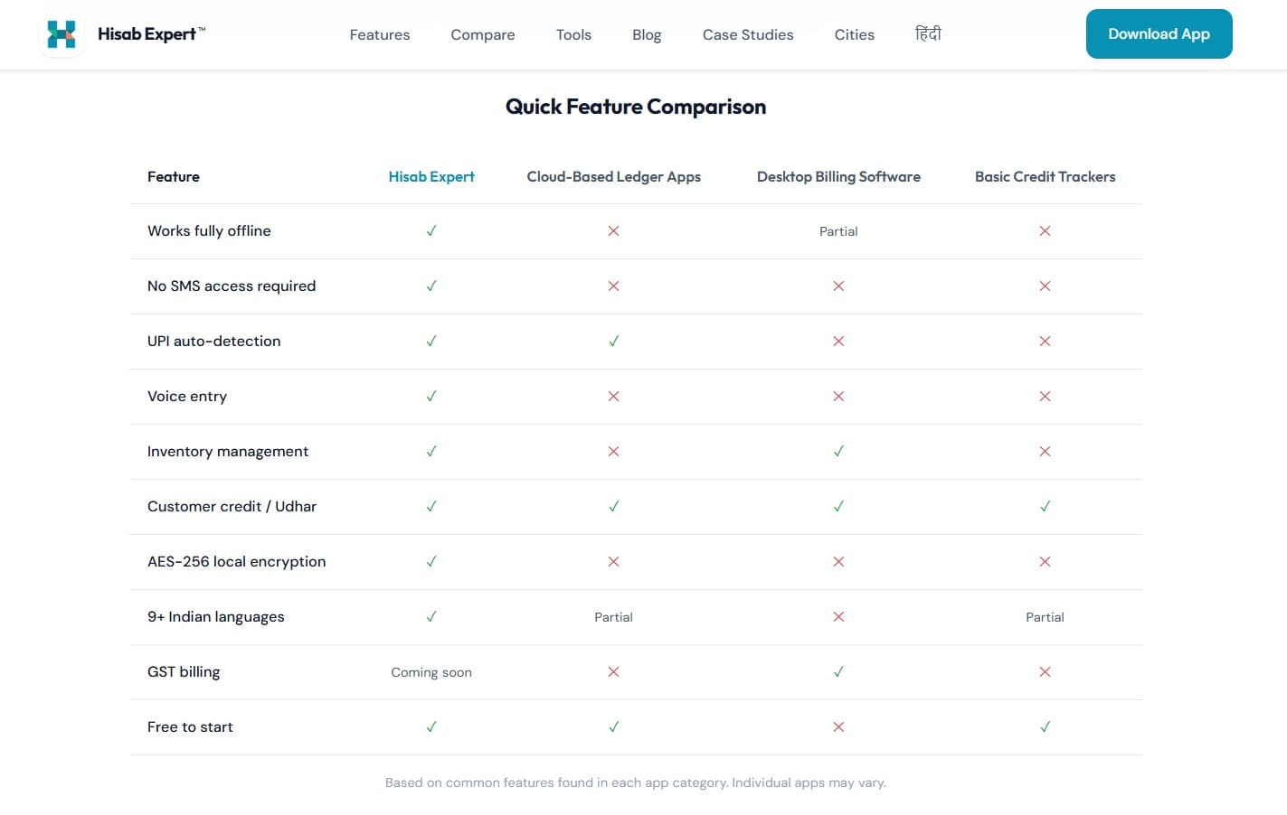1287x815 pixels.
Task: Click the Desktop Billing checkmark for Customer credit / Udhar
Action: (838, 506)
